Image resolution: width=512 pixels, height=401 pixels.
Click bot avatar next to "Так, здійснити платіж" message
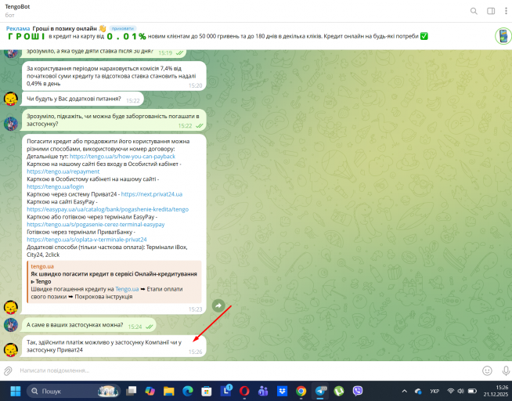pyautogui.click(x=11, y=350)
